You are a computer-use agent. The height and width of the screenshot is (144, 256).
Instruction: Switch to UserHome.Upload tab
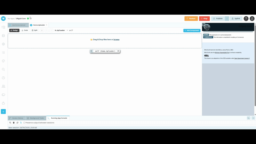18,25
